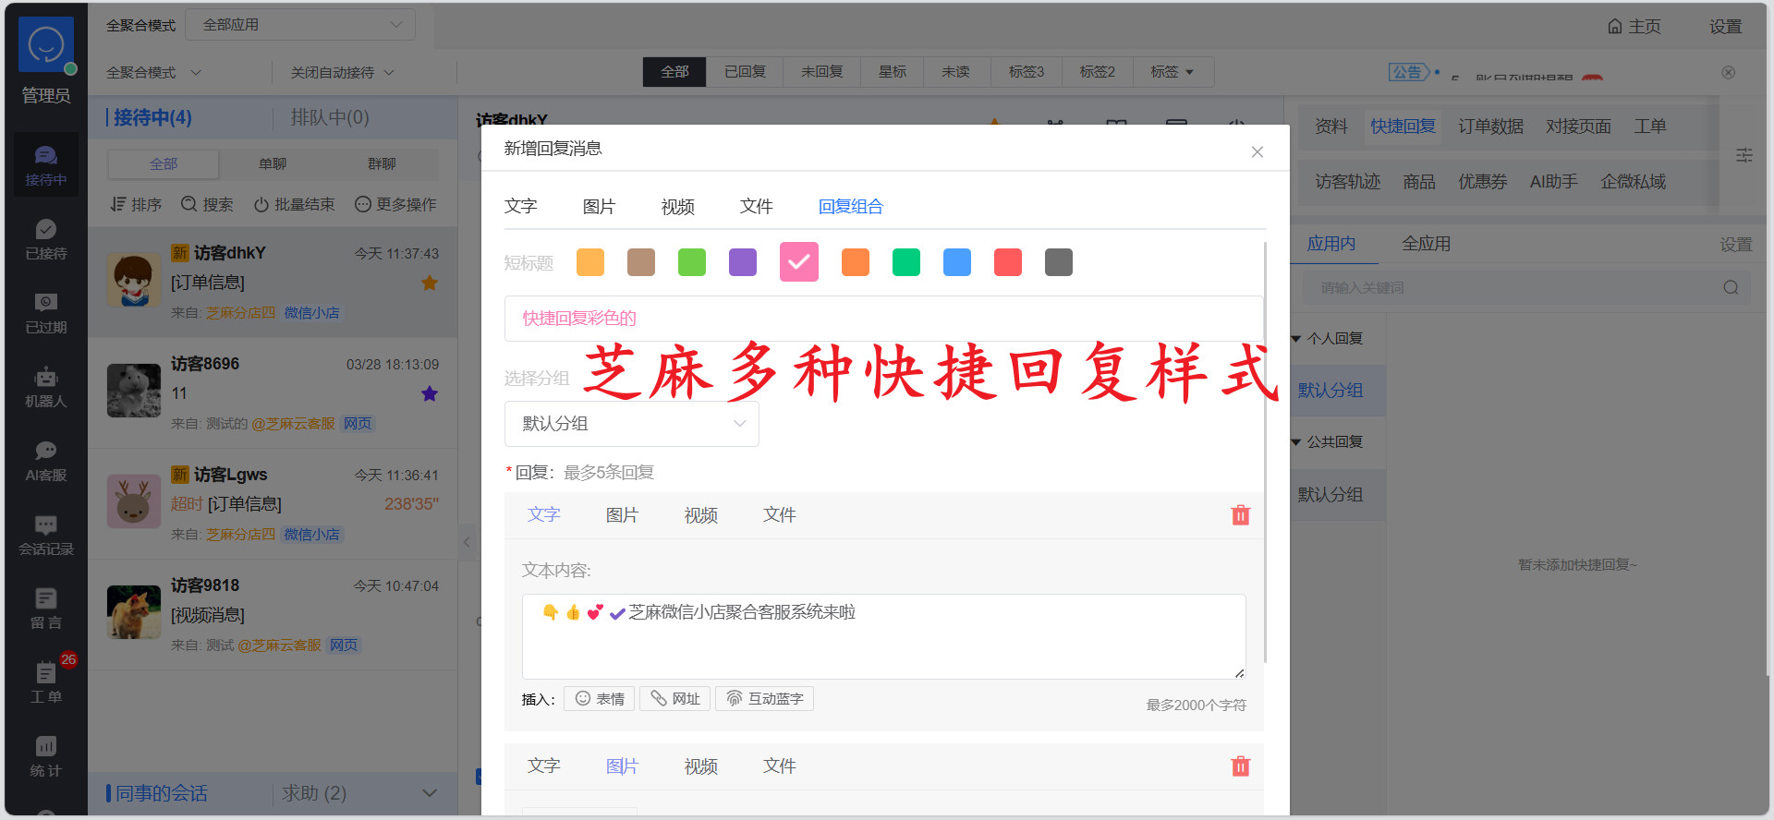The height and width of the screenshot is (820, 1774).
Task: Open the AI客服 sidebar icon
Action: [46, 461]
